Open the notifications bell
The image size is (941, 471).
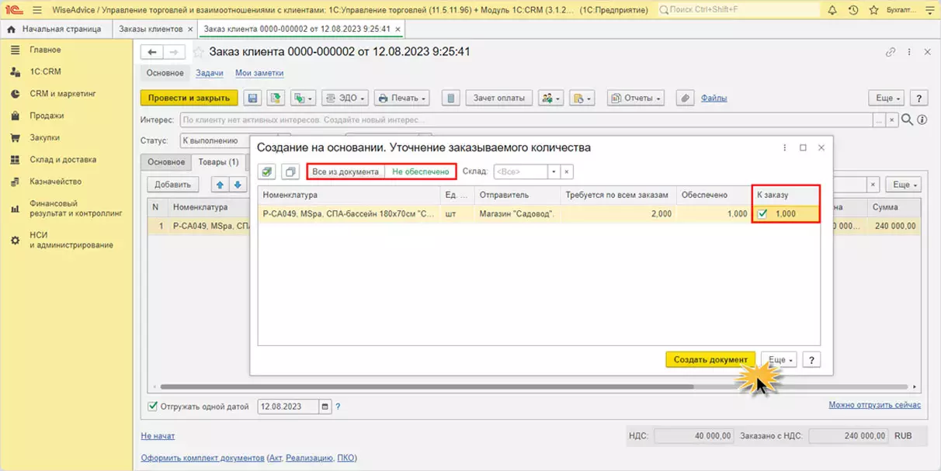point(832,10)
